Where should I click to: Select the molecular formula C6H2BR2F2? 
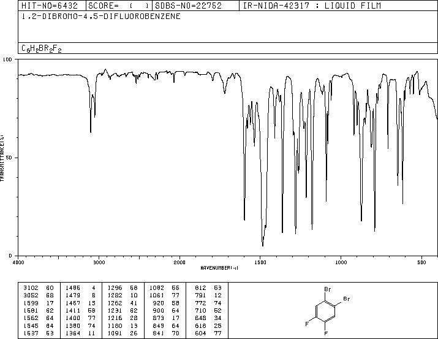(41, 48)
